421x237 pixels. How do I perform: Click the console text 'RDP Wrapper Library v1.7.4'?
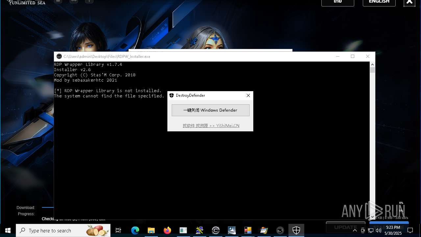[88, 65]
